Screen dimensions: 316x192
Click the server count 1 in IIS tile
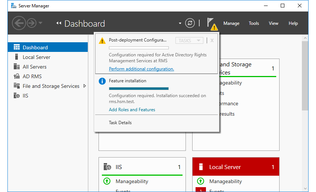click(x=179, y=167)
